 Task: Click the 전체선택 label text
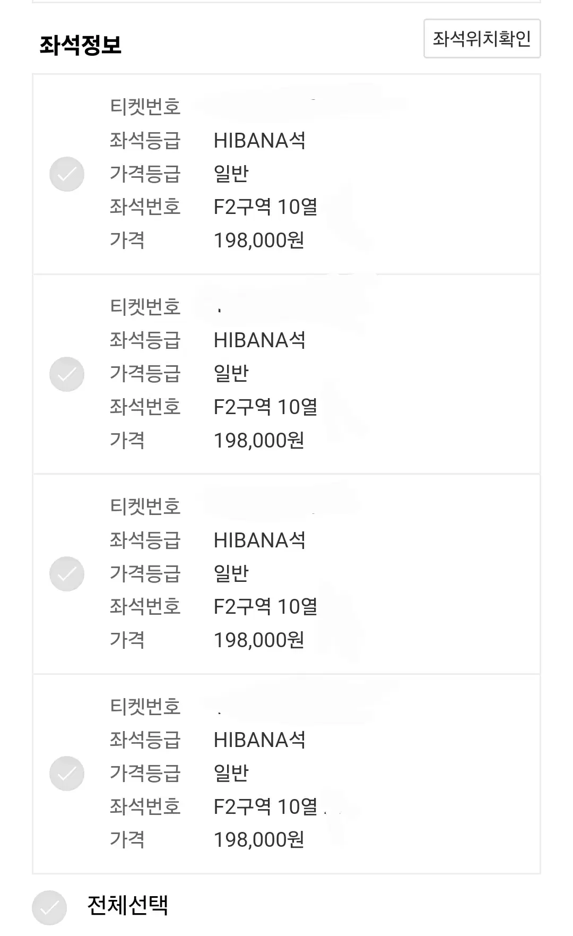(x=128, y=905)
